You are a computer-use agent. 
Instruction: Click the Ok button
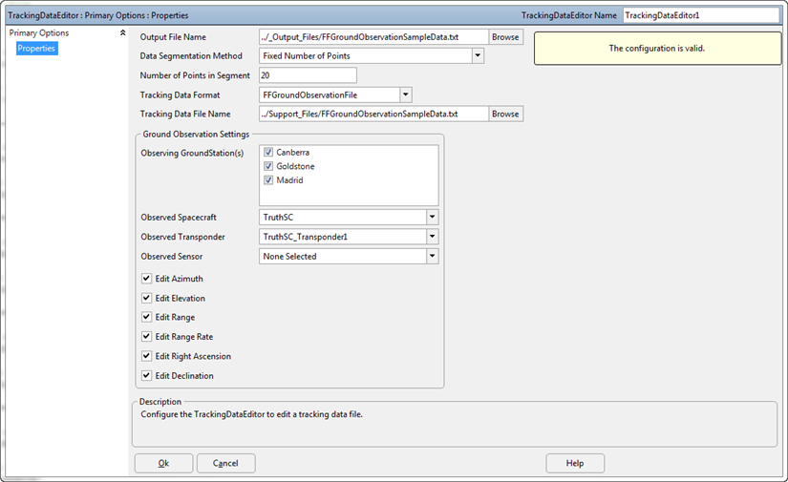(x=164, y=463)
